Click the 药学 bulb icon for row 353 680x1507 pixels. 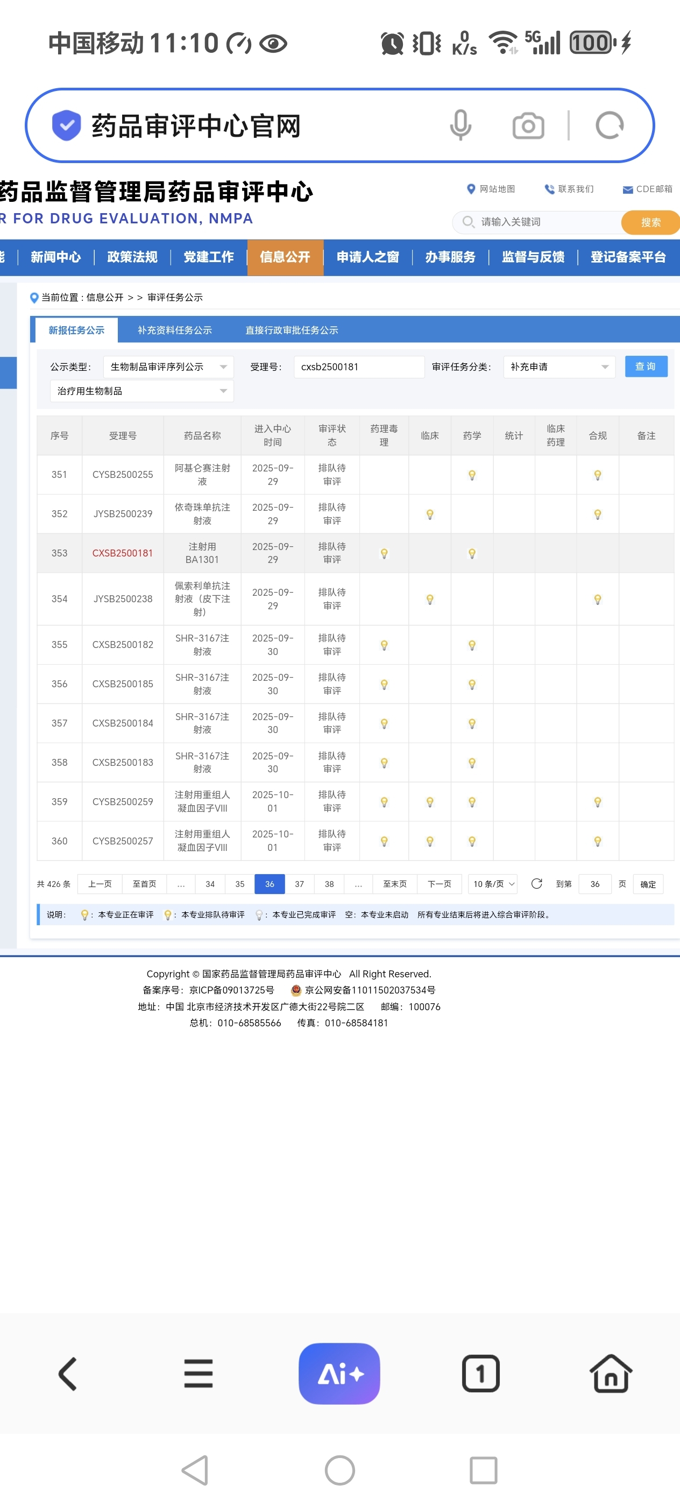[x=472, y=553]
